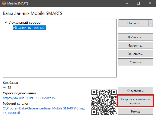
Task: Click the Удалить button
Action: coord(135,62)
